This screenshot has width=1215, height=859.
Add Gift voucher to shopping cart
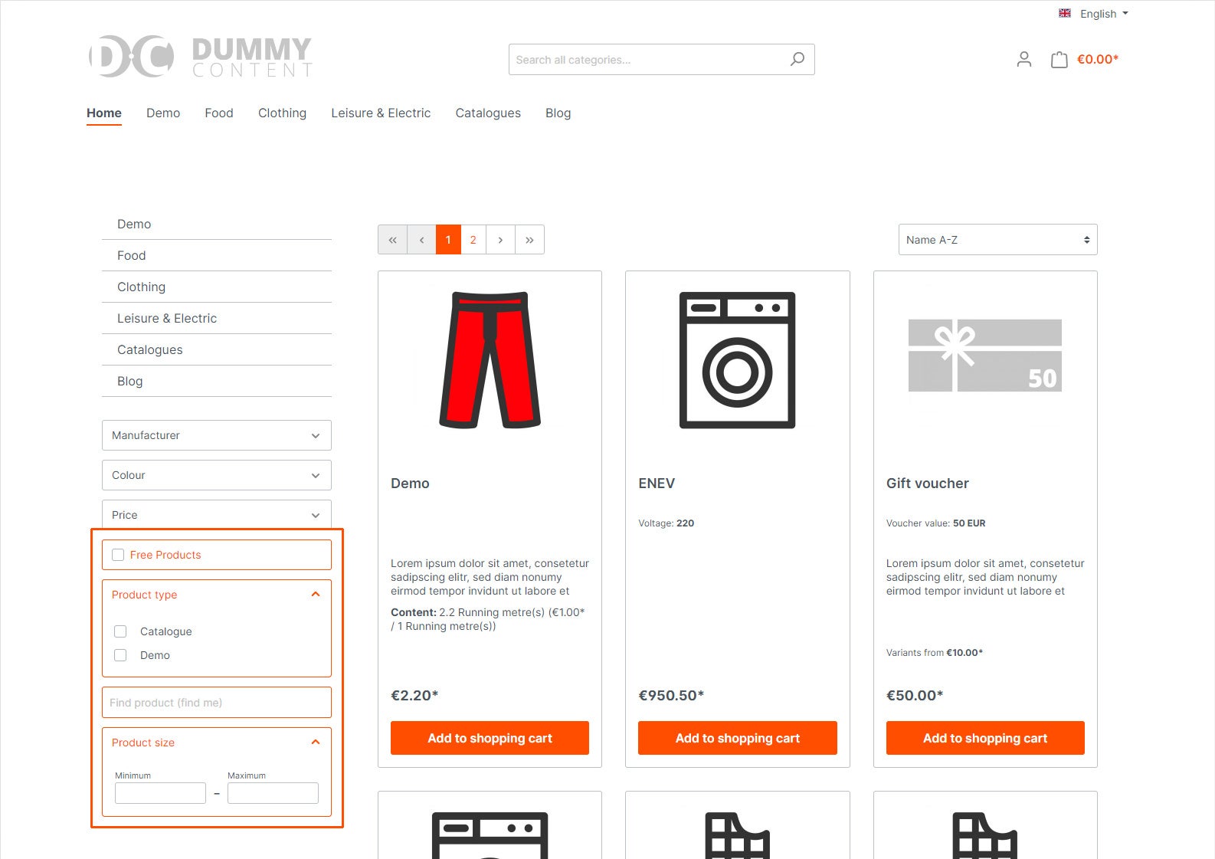pyautogui.click(x=985, y=738)
